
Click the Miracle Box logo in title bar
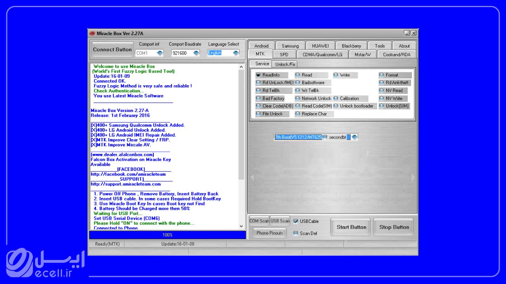(92, 34)
